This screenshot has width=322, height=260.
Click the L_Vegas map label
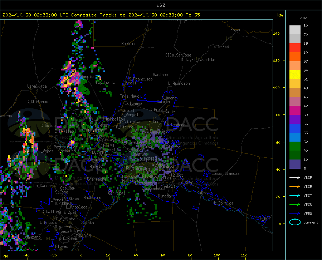click(46, 151)
